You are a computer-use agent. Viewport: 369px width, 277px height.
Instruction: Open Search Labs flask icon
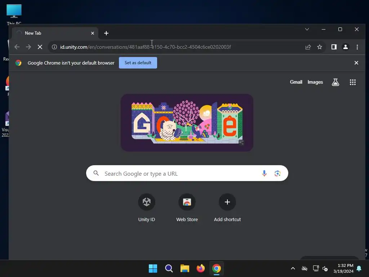pyautogui.click(x=335, y=82)
